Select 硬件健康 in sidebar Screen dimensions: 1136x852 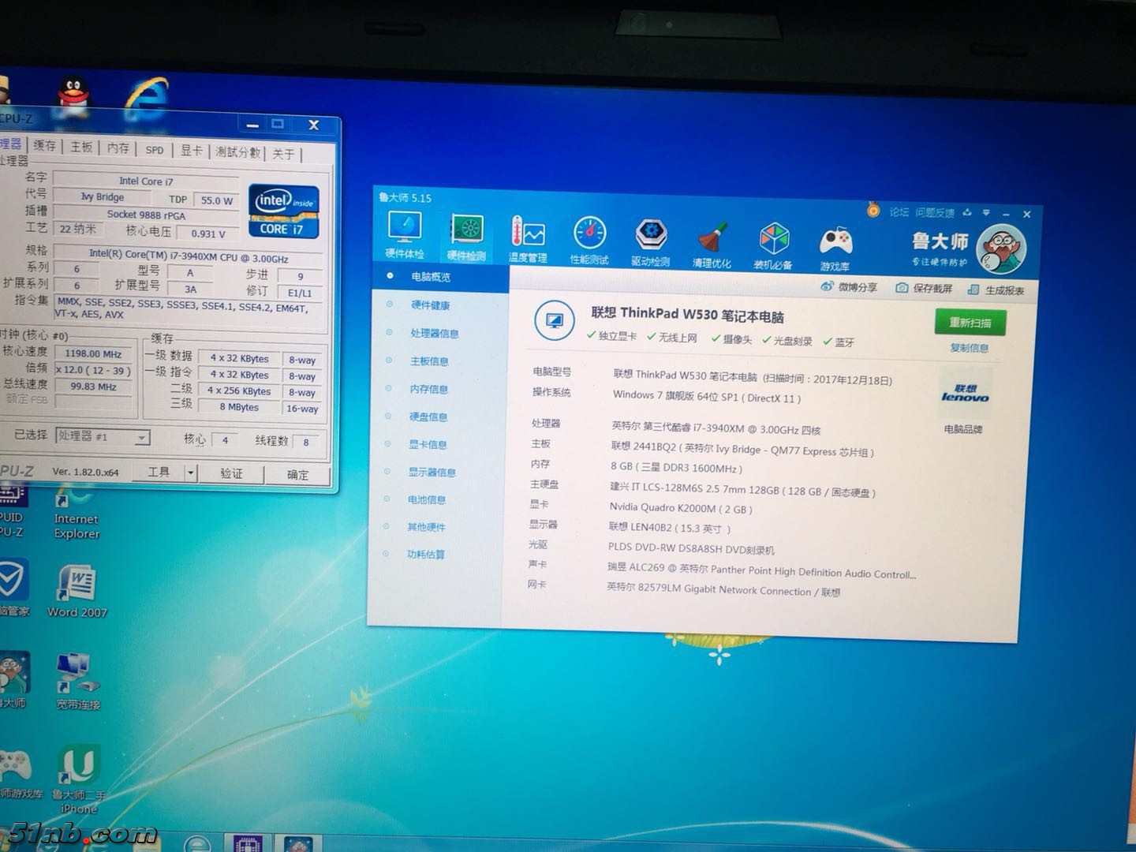(431, 305)
